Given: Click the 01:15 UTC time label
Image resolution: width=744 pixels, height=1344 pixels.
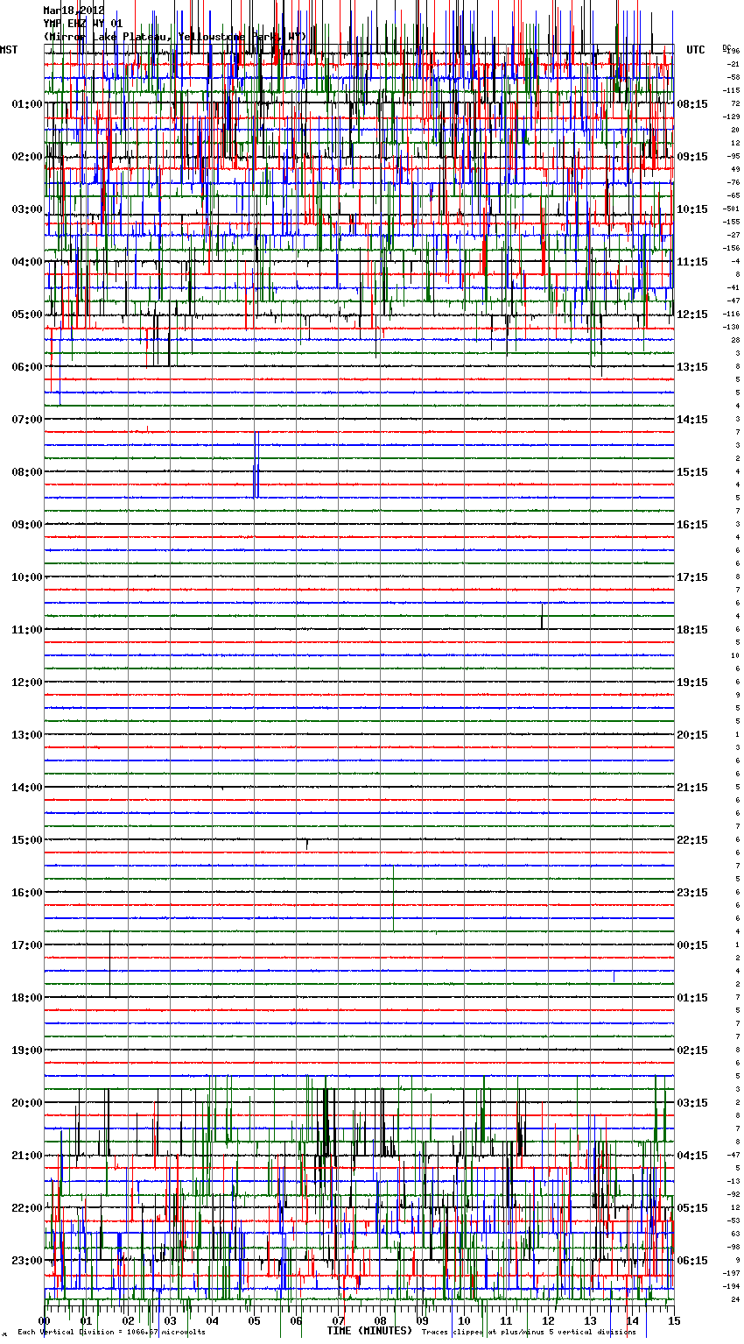Looking at the screenshot, I should tap(692, 998).
